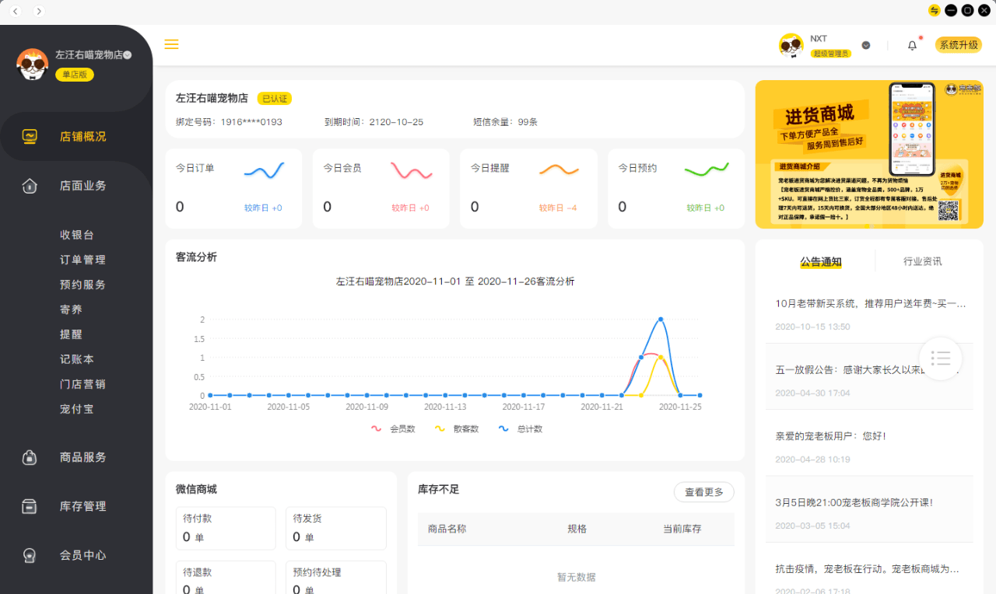Click the peak data point on 总计数 line
The height and width of the screenshot is (594, 996).
pos(661,320)
